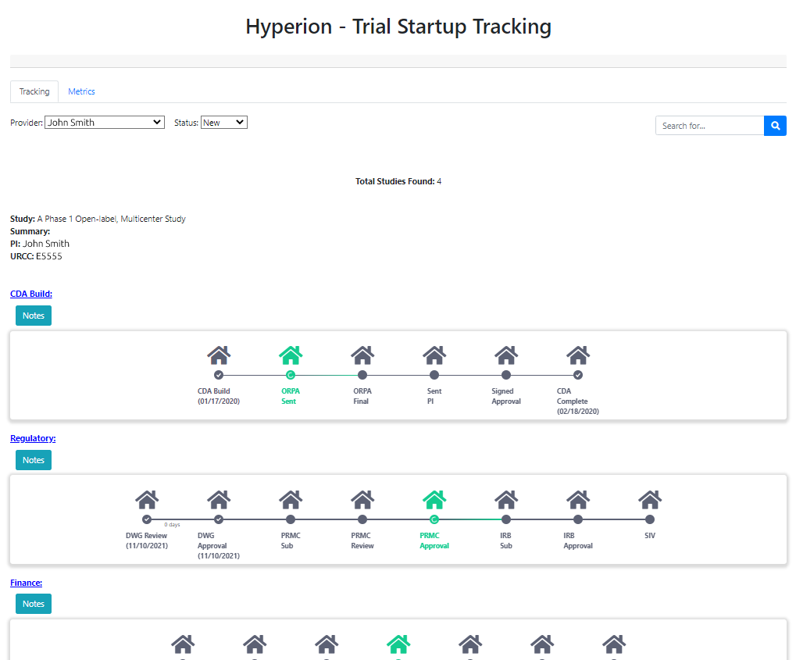
Task: Click the green PRMC Approval house icon
Action: click(x=434, y=499)
